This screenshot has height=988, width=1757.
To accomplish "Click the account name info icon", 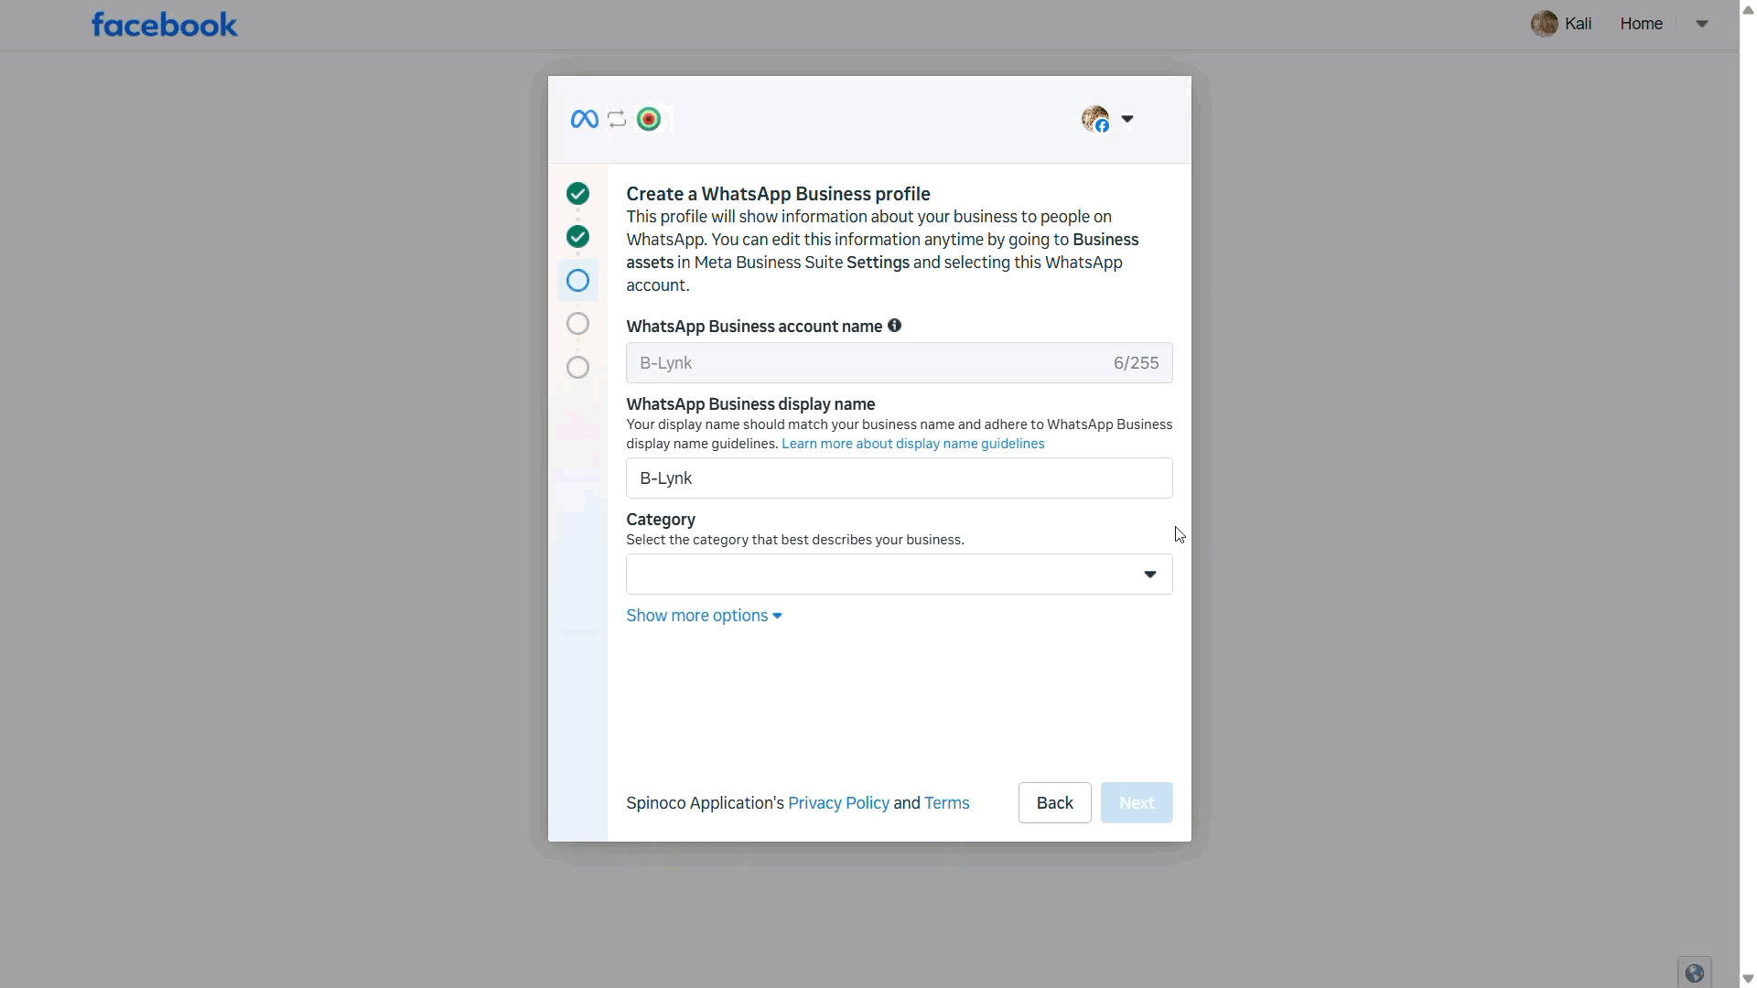I will click(x=895, y=326).
